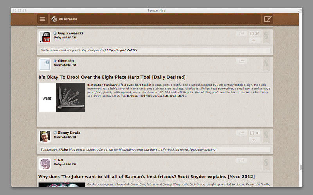Share the io9 post
The image size is (313, 195).
(242, 160)
